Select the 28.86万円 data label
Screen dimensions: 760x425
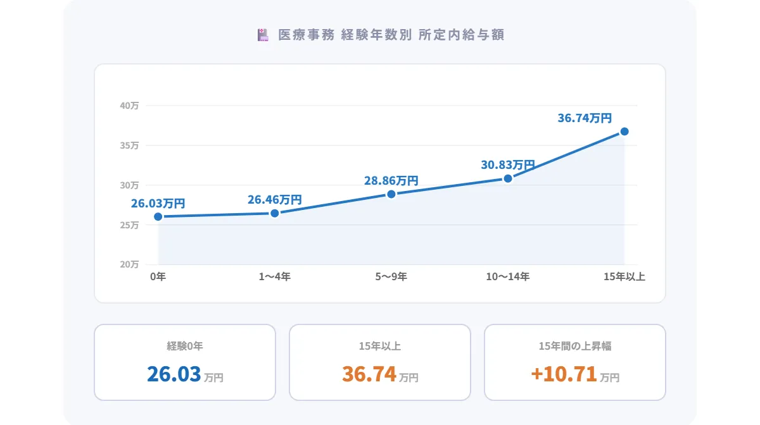click(x=391, y=181)
